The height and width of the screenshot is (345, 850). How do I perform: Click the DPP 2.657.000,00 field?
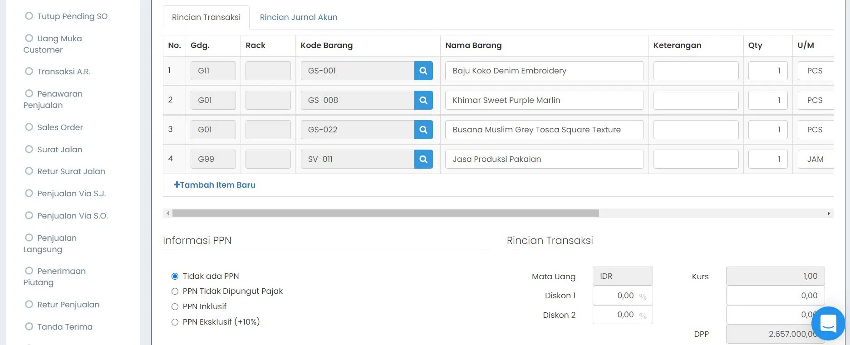(775, 334)
